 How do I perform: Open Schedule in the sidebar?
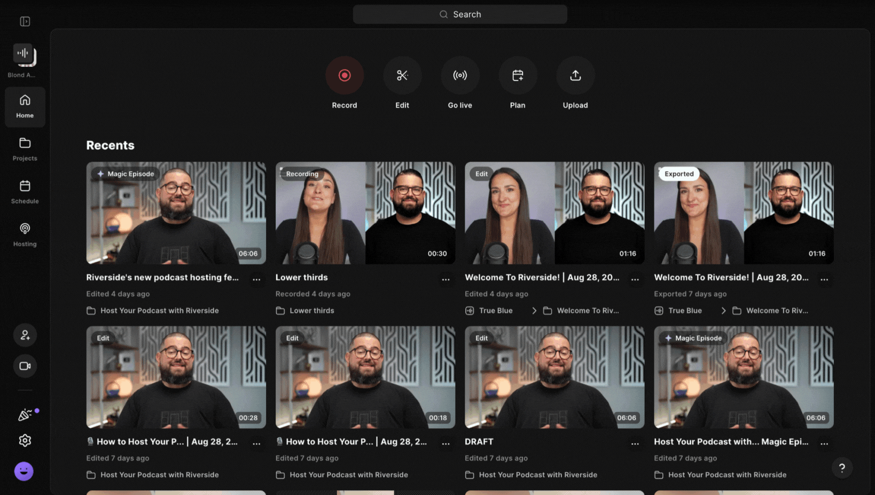click(x=25, y=192)
